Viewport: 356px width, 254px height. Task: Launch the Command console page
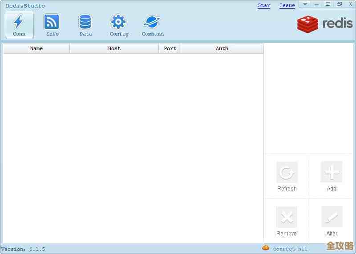[153, 24]
